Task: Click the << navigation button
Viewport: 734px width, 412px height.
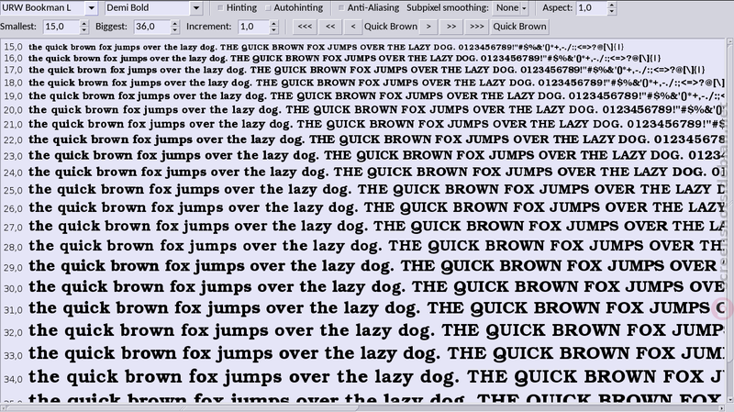Action: click(x=330, y=27)
